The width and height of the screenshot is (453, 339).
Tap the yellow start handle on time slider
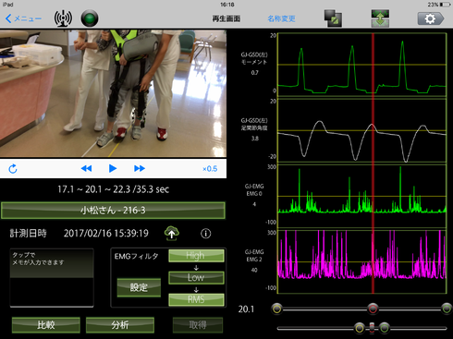[x=277, y=309]
